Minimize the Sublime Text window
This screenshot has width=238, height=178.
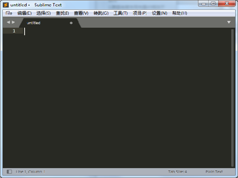click(x=204, y=4)
